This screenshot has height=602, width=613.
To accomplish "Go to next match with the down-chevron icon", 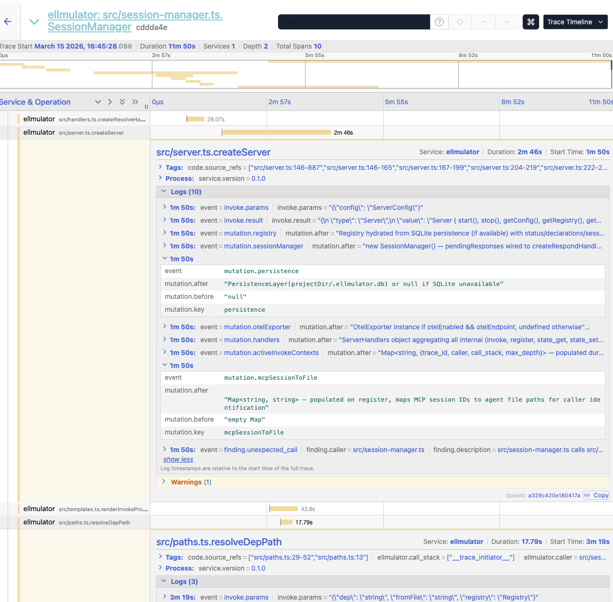I will point(506,22).
